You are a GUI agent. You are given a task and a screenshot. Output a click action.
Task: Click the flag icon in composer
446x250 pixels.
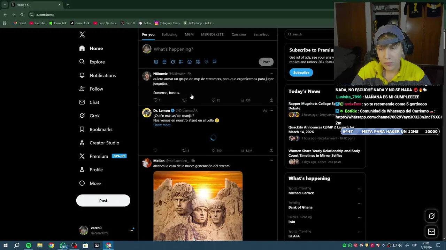(x=215, y=62)
